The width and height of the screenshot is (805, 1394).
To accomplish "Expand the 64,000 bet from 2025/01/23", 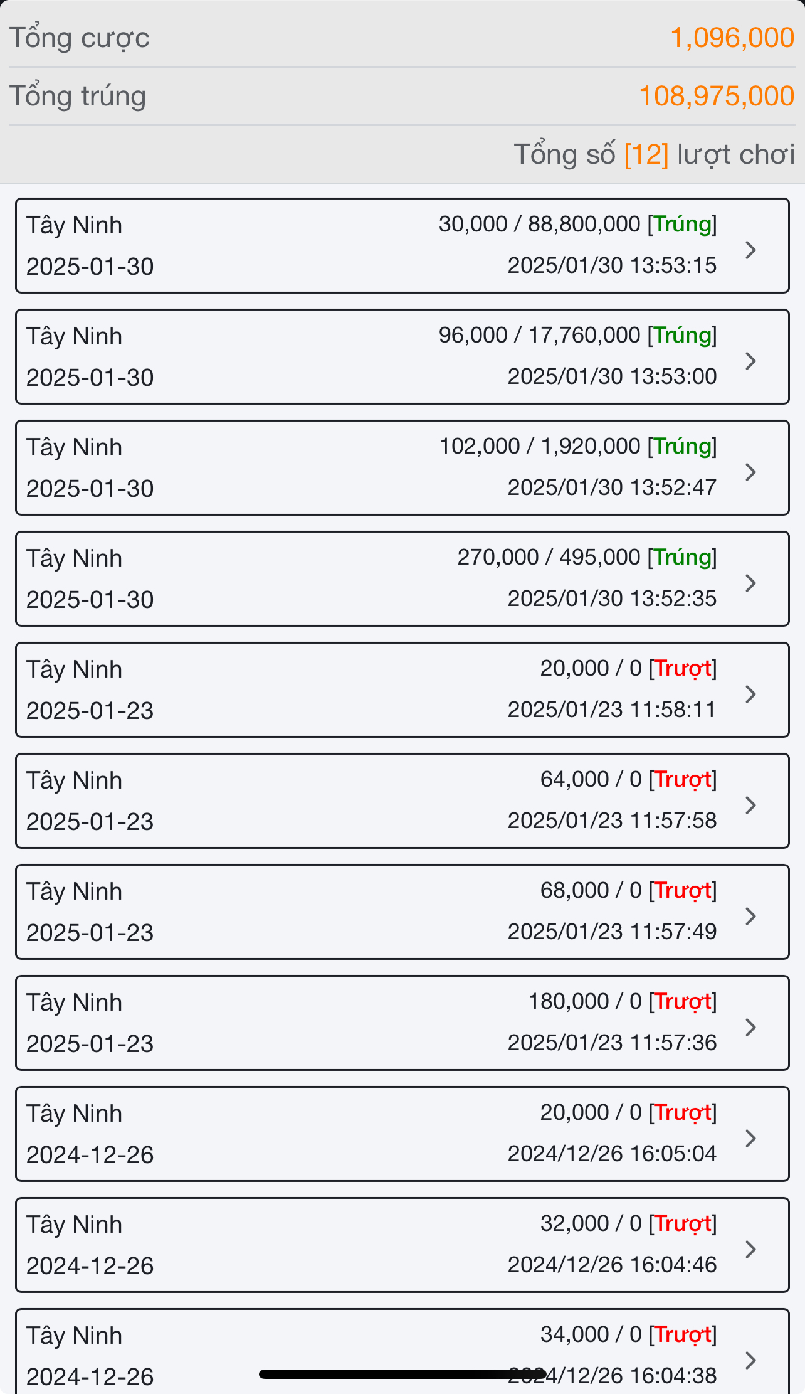I will (750, 806).
